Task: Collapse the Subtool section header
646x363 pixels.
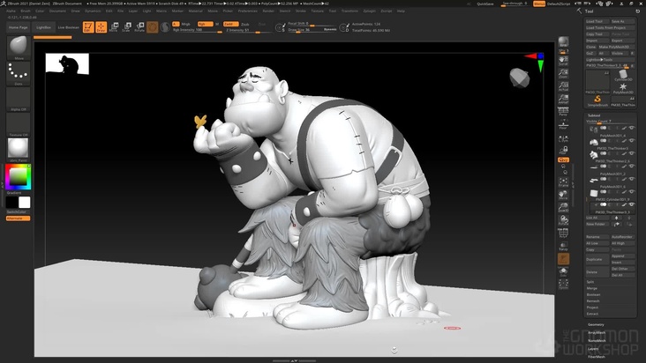Action: 594,115
